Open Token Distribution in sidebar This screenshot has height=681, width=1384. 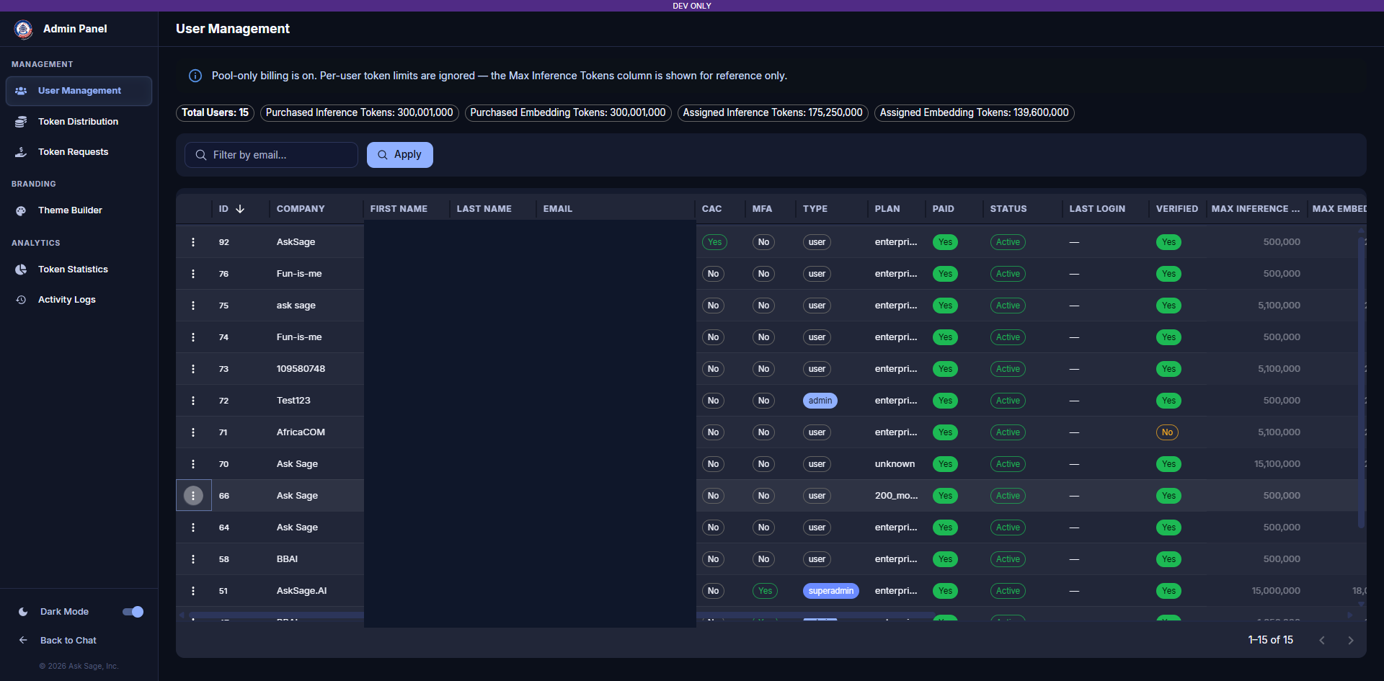point(79,122)
